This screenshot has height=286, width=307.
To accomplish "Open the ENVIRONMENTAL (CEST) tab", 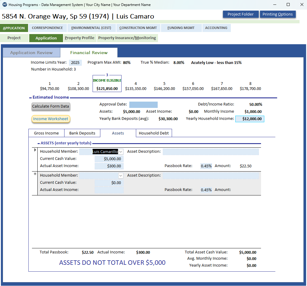I will tap(91, 28).
